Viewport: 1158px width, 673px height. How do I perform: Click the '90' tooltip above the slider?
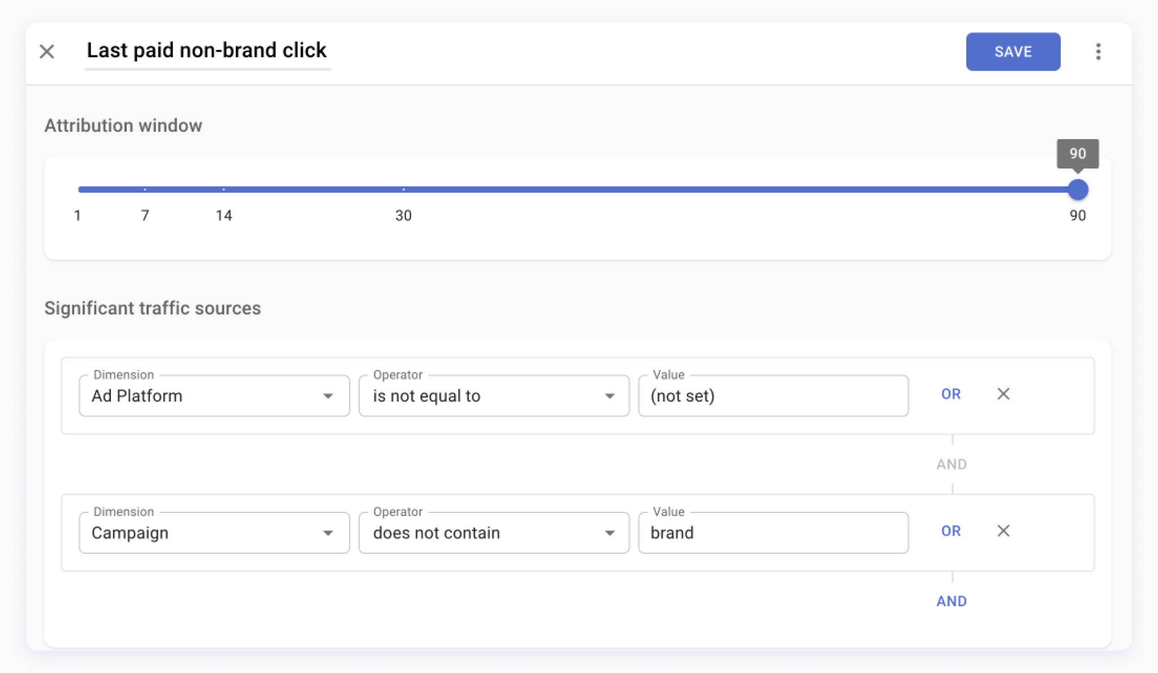[x=1078, y=153]
